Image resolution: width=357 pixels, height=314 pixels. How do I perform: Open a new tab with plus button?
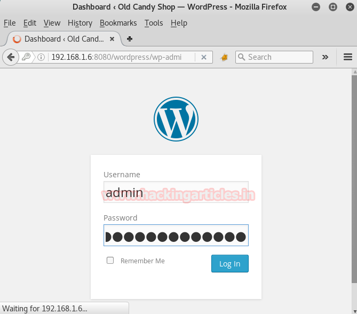click(130, 39)
